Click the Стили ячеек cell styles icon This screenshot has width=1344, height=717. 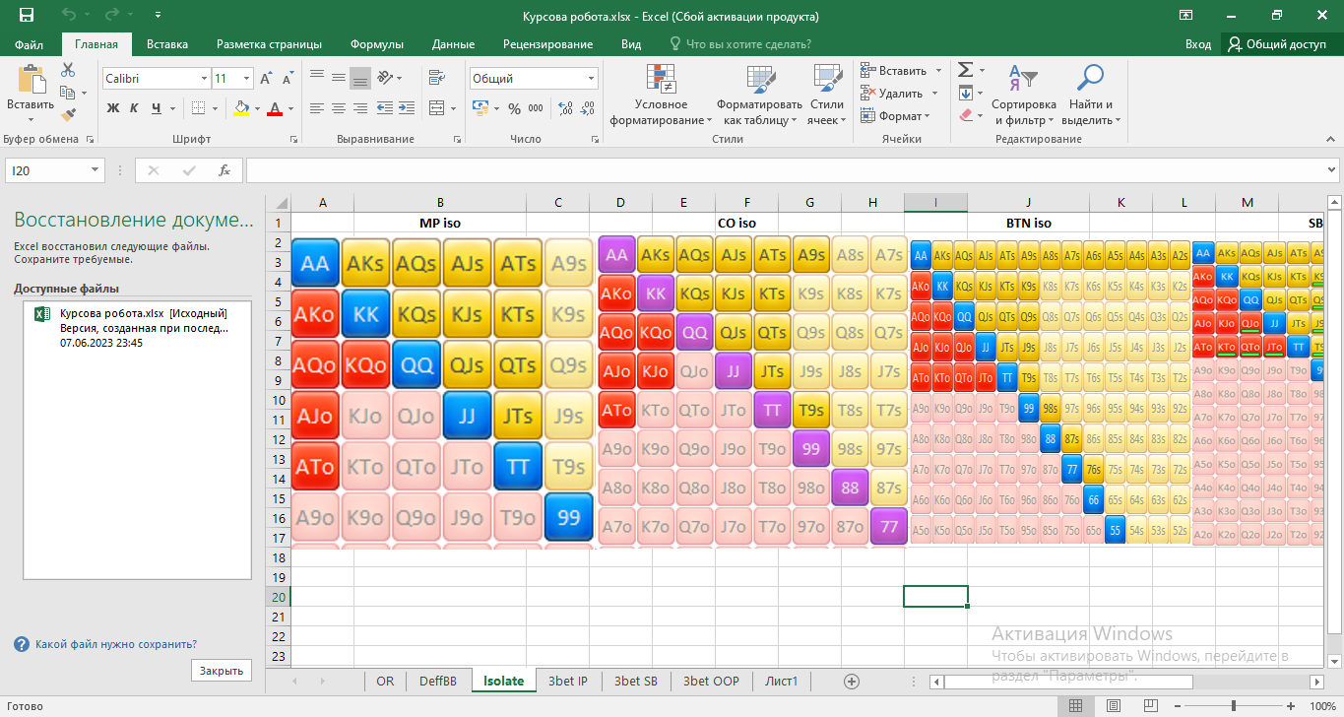click(826, 79)
